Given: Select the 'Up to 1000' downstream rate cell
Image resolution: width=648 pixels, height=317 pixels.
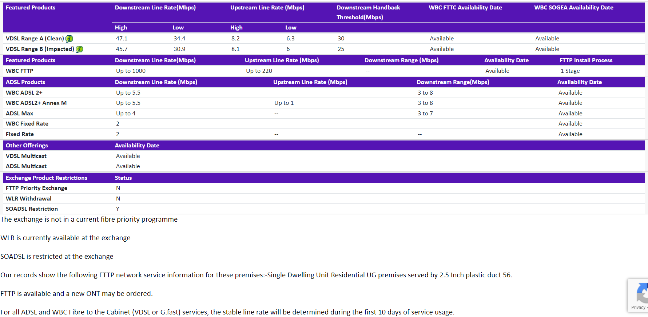Looking at the screenshot, I should coord(131,71).
